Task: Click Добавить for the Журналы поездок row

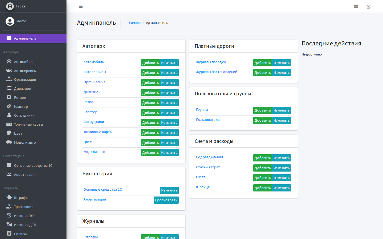Action: coord(263,63)
